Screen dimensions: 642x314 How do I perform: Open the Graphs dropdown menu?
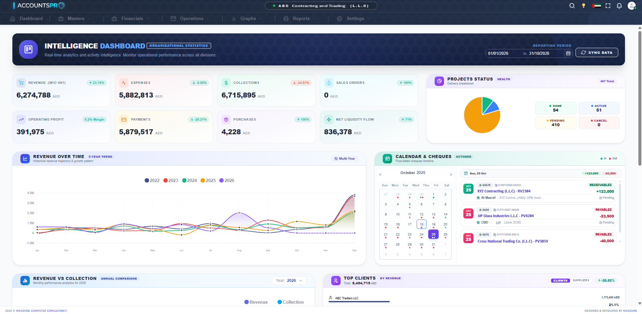[x=247, y=19]
